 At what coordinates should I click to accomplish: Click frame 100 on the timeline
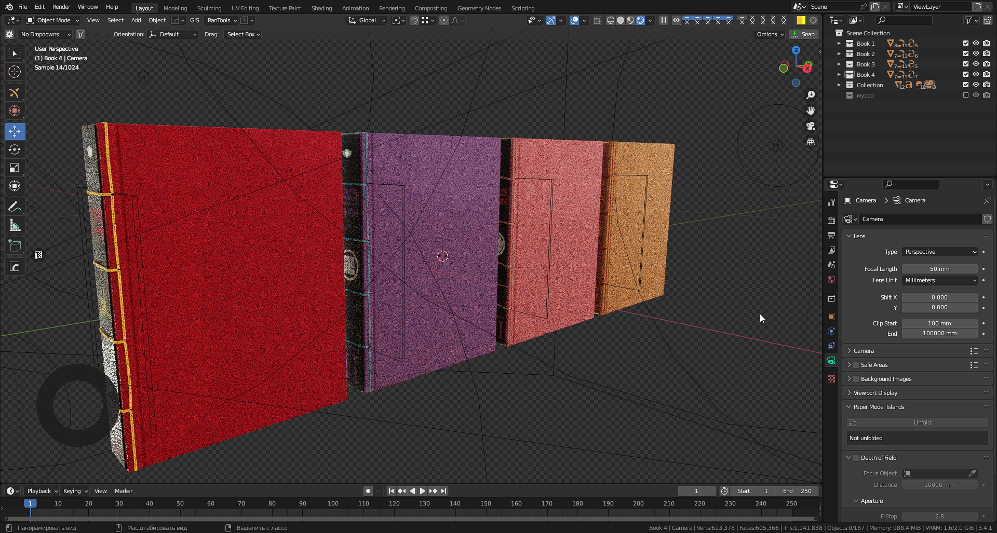click(333, 503)
